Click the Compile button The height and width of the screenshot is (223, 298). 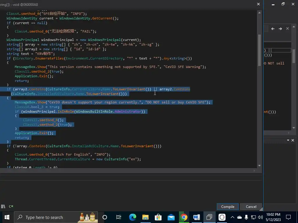pos(228,206)
